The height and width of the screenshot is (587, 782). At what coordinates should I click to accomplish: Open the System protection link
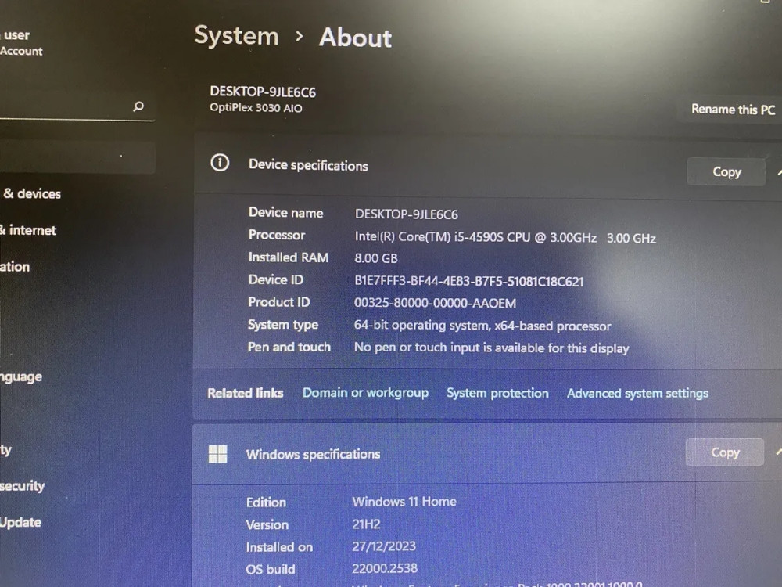(497, 394)
